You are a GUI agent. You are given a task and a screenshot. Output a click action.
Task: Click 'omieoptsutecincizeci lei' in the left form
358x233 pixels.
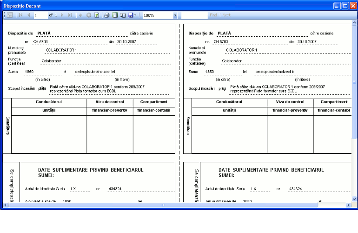click(95, 72)
